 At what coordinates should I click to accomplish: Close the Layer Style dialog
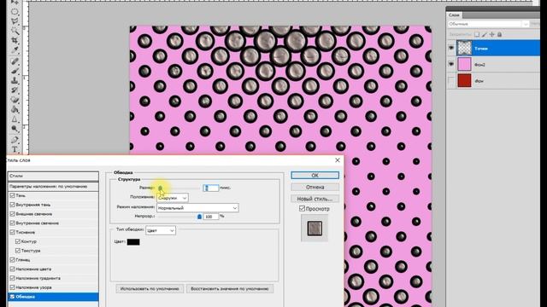pos(338,160)
